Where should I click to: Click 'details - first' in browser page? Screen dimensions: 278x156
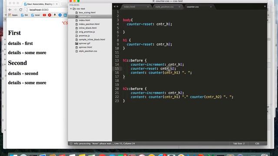[20, 43]
